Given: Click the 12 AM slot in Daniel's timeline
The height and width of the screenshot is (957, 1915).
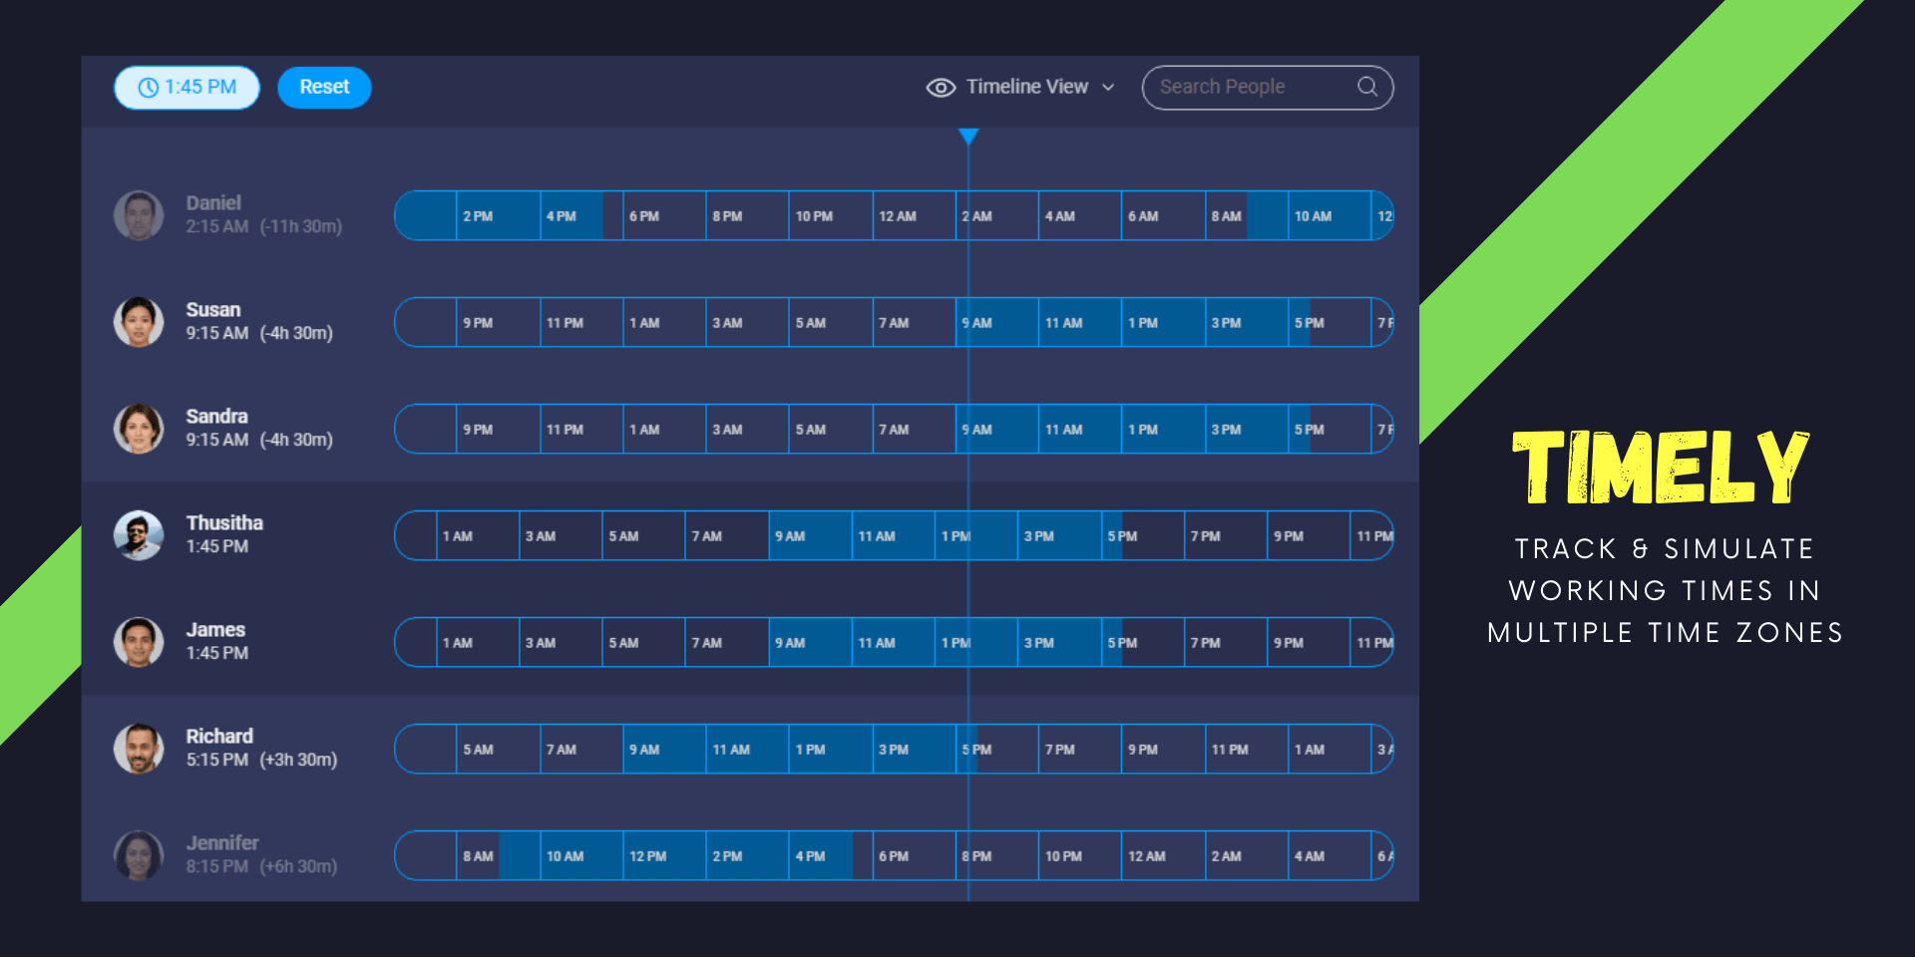Looking at the screenshot, I should (914, 215).
